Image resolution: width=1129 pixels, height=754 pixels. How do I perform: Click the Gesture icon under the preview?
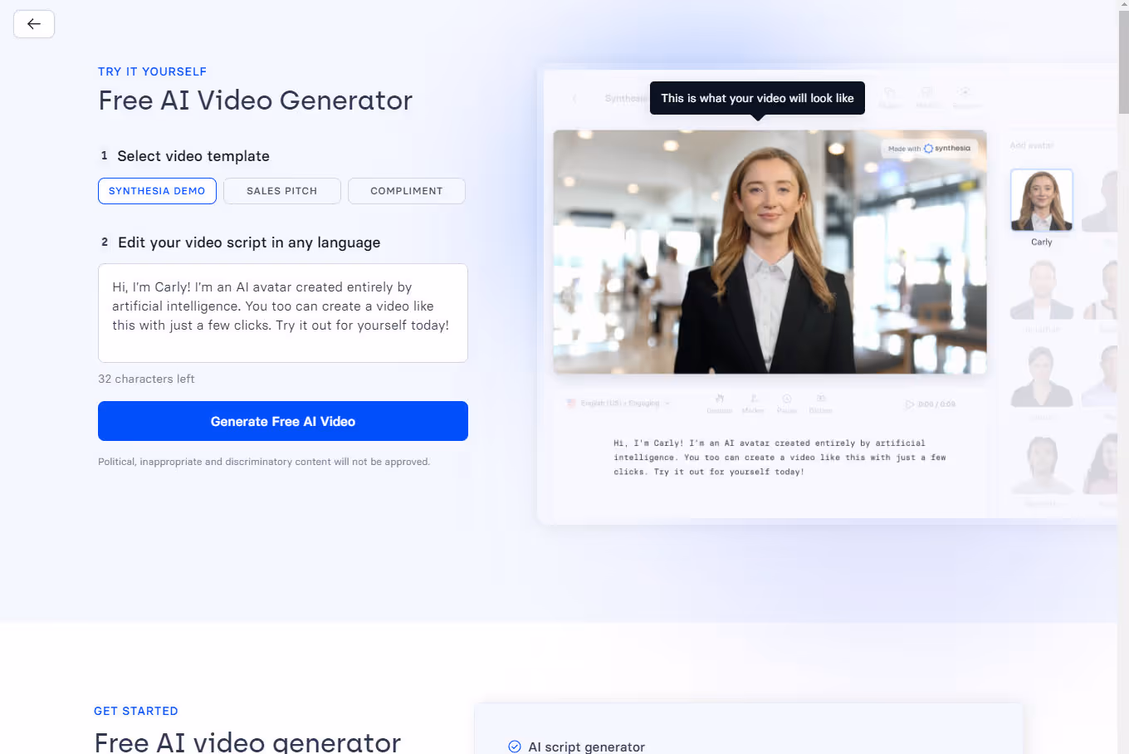(x=720, y=404)
